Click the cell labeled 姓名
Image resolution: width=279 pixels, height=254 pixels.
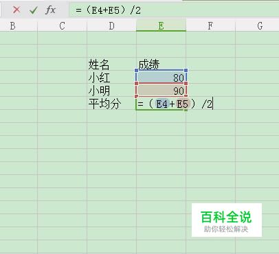point(111,64)
